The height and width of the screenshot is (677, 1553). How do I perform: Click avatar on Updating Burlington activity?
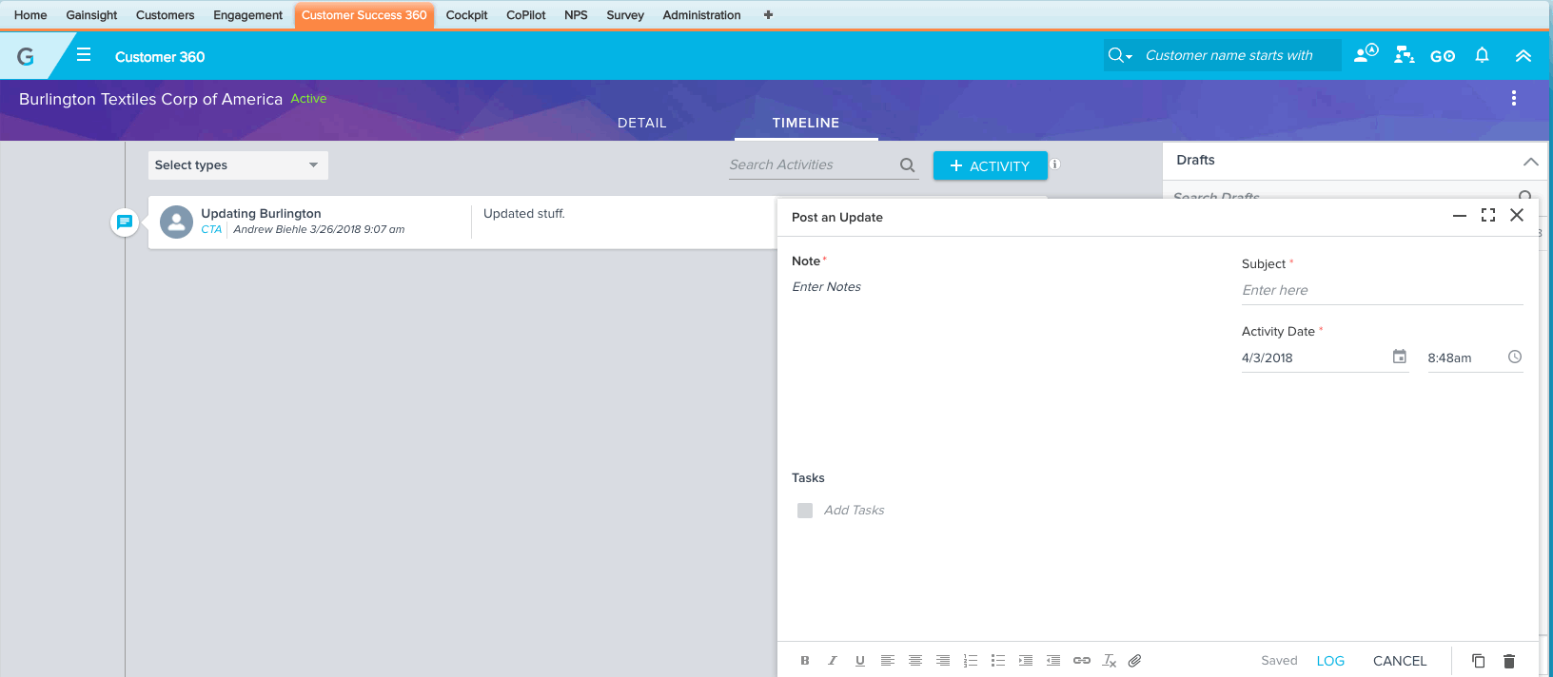(x=176, y=222)
